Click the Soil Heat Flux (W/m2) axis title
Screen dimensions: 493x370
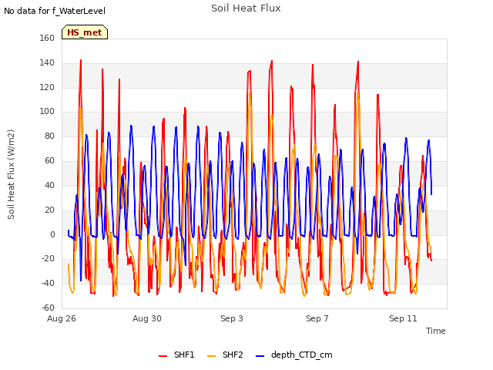click(11, 174)
